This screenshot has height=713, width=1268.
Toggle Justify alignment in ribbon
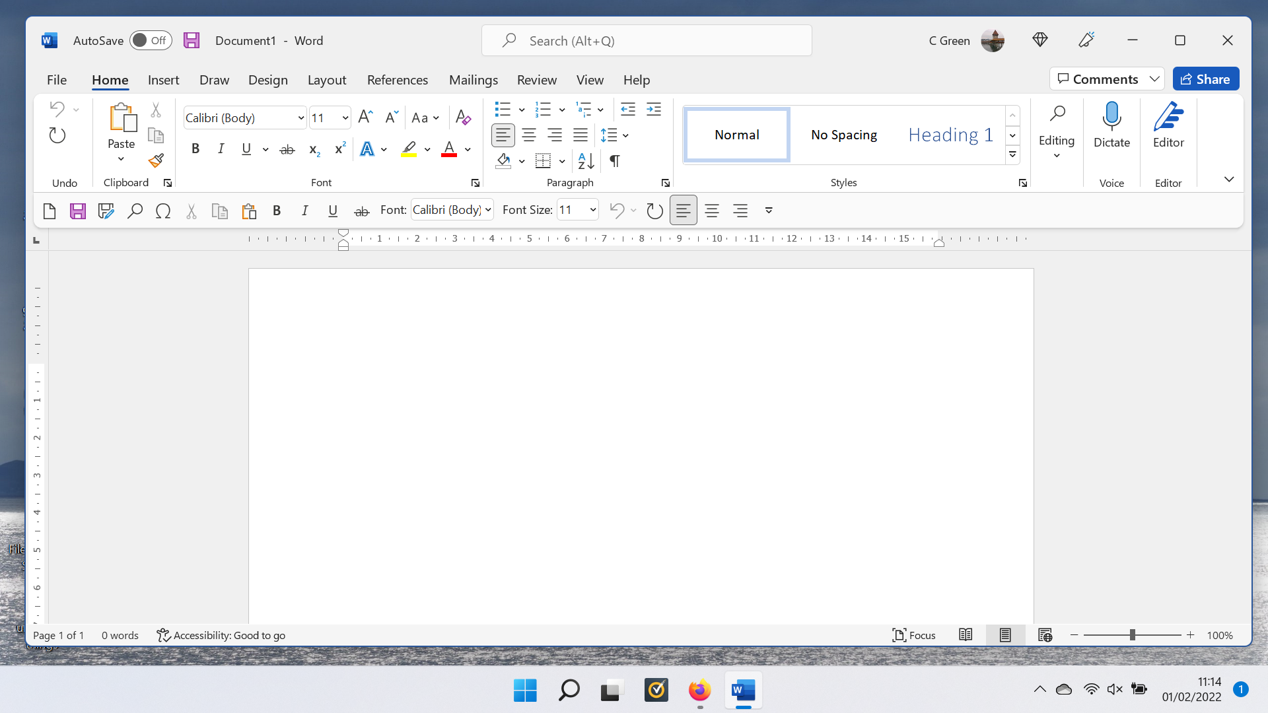click(x=581, y=135)
